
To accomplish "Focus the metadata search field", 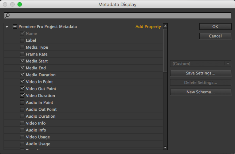I will (118, 16).
